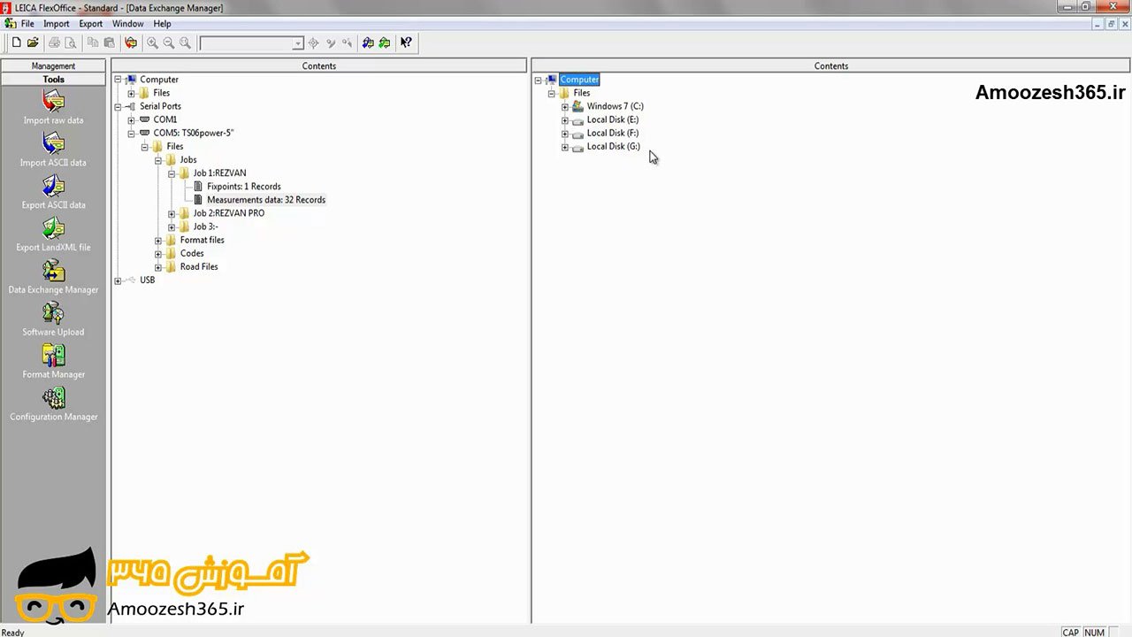1132x637 pixels.
Task: Click the Zoom all magnifier icon
Action: point(185,42)
